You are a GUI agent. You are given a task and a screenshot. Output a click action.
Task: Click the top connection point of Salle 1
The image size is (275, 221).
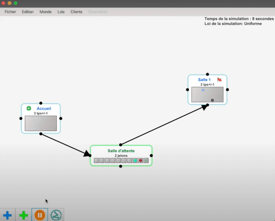(208, 74)
